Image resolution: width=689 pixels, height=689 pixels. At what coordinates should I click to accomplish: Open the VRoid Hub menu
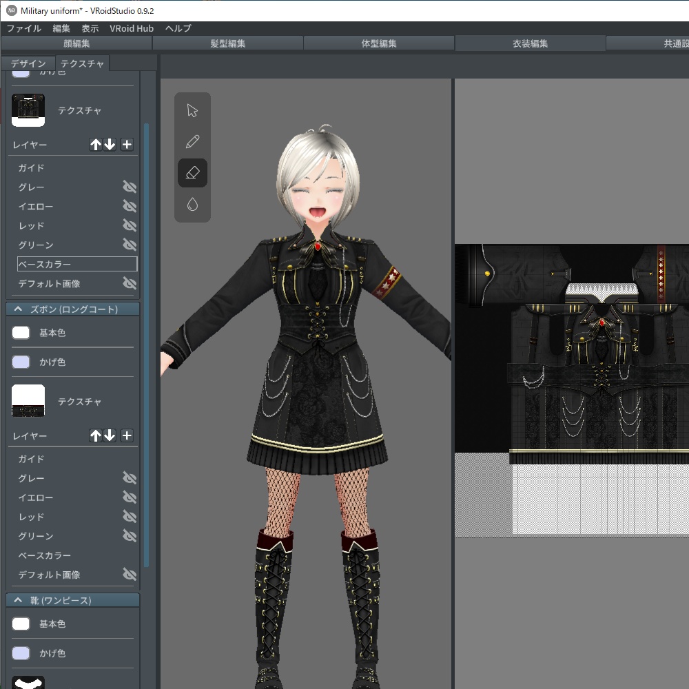pyautogui.click(x=132, y=28)
